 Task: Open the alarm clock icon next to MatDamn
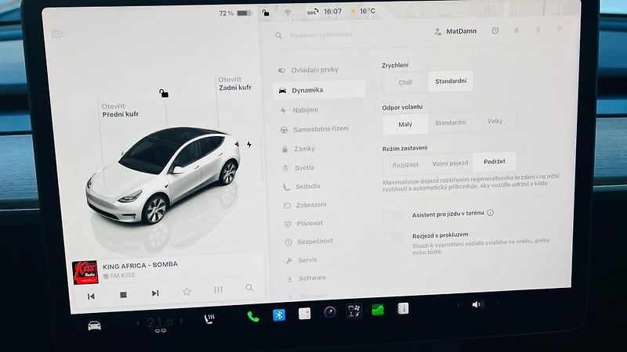click(495, 31)
